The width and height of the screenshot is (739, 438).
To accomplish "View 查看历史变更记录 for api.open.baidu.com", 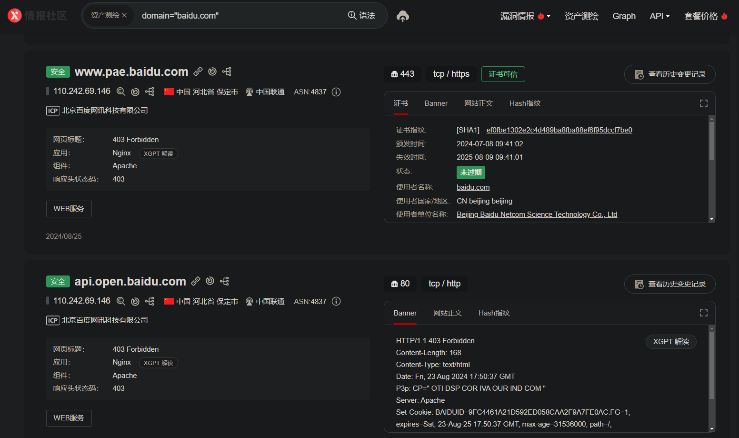I will (670, 284).
